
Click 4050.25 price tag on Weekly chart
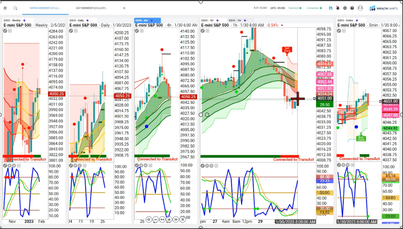pos(57,94)
